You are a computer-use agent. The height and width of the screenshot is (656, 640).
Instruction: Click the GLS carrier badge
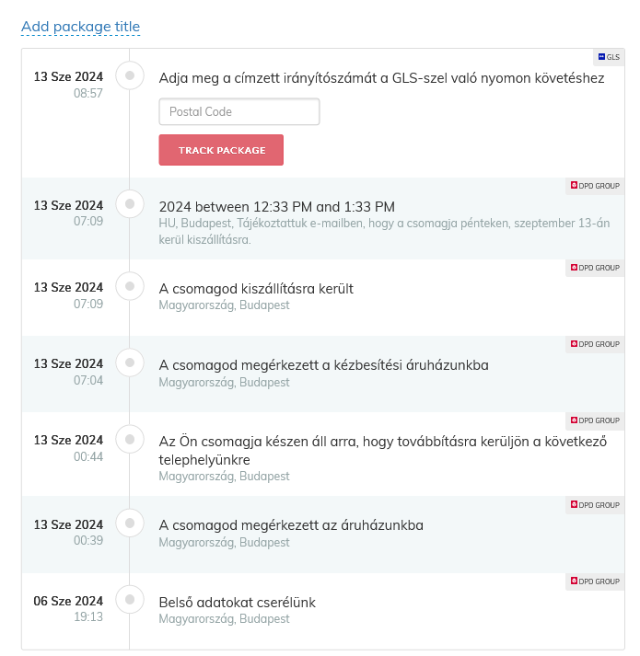tap(610, 57)
